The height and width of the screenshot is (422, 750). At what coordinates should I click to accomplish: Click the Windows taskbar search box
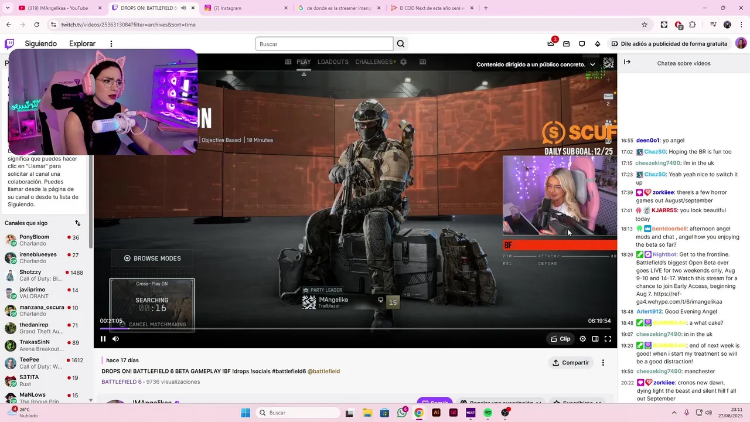pyautogui.click(x=297, y=413)
